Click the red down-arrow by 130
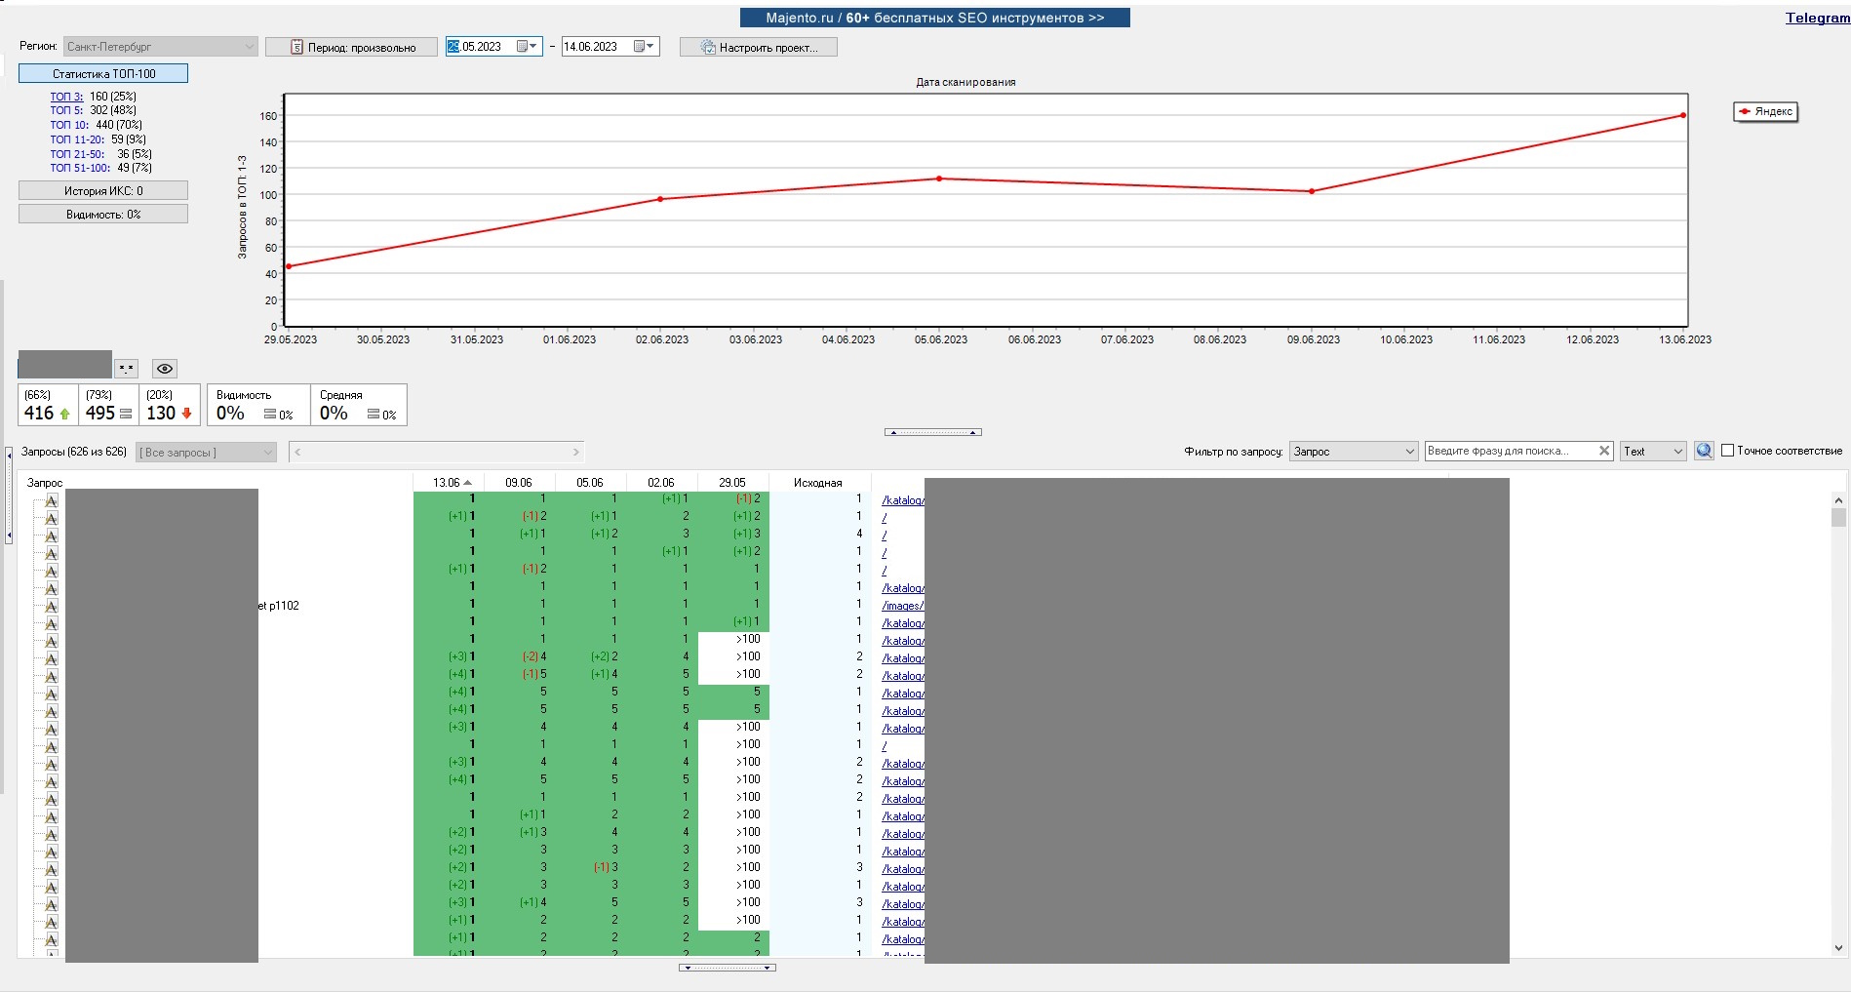 [x=187, y=414]
